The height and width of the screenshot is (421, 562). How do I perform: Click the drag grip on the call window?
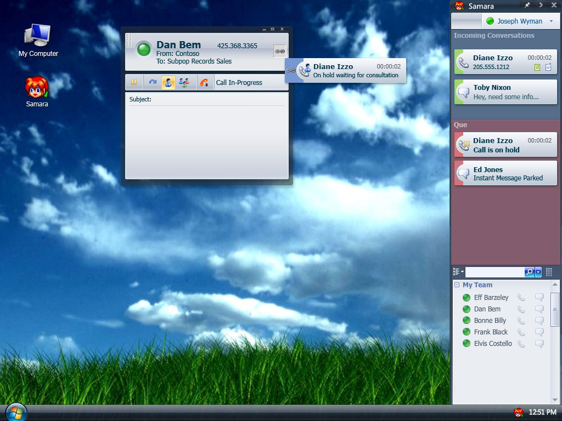[130, 41]
